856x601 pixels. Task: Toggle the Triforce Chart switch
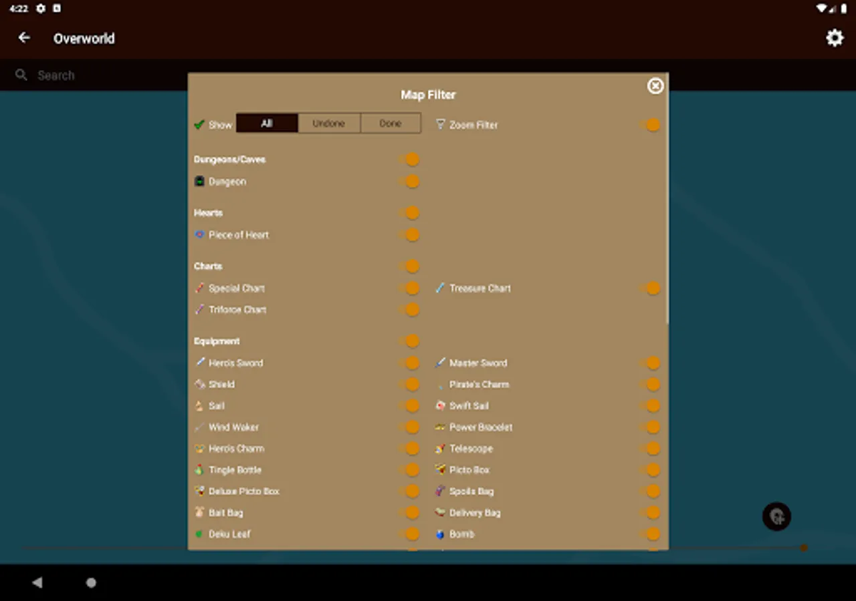point(409,309)
